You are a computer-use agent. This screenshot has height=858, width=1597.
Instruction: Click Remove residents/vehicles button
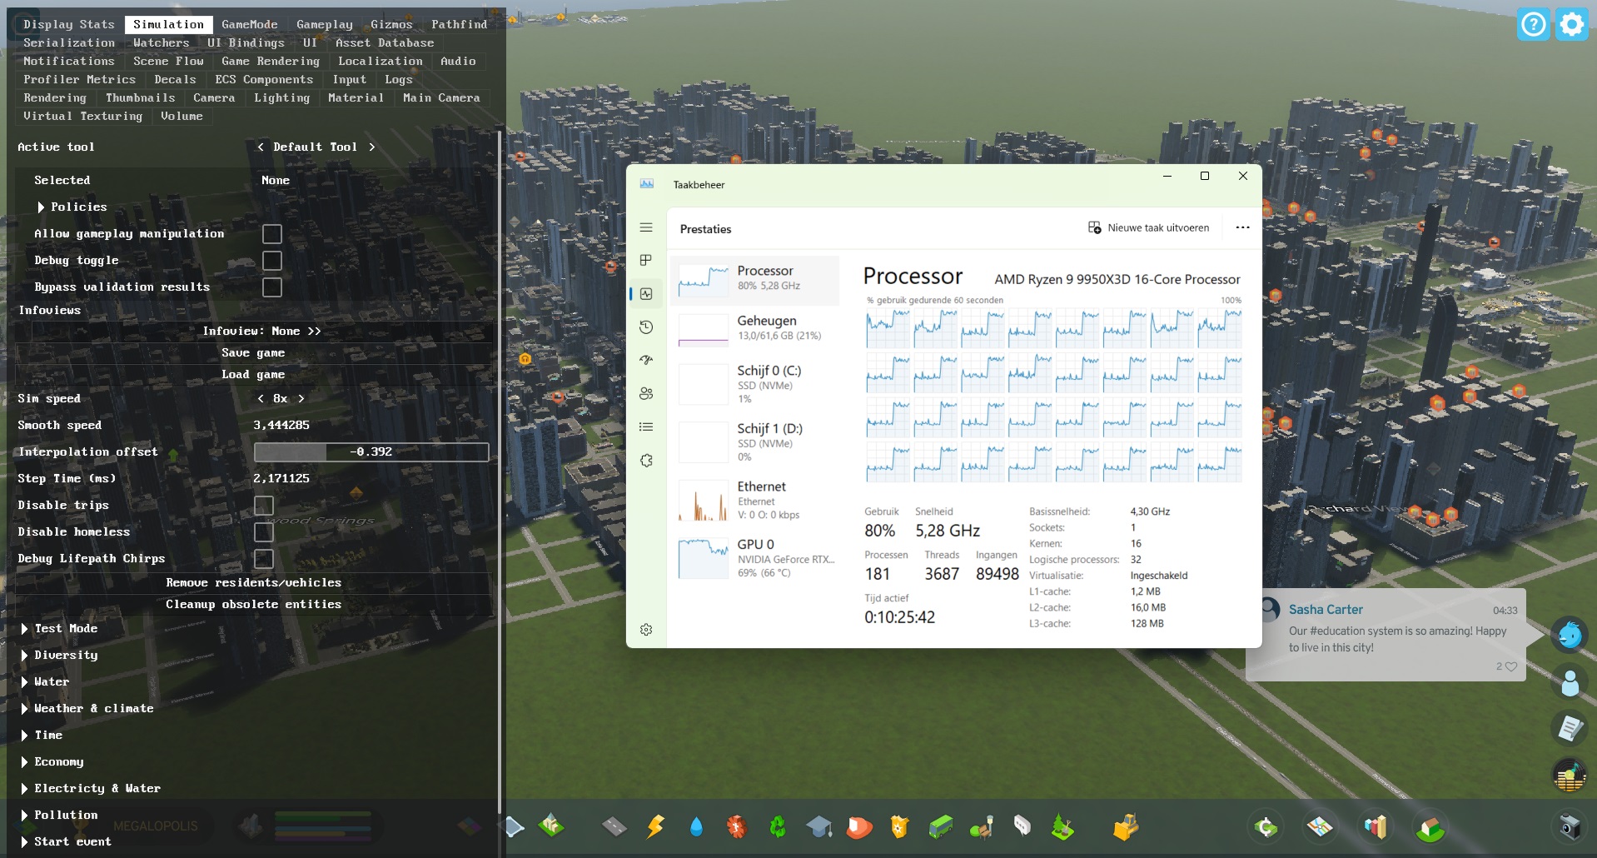pos(253,583)
